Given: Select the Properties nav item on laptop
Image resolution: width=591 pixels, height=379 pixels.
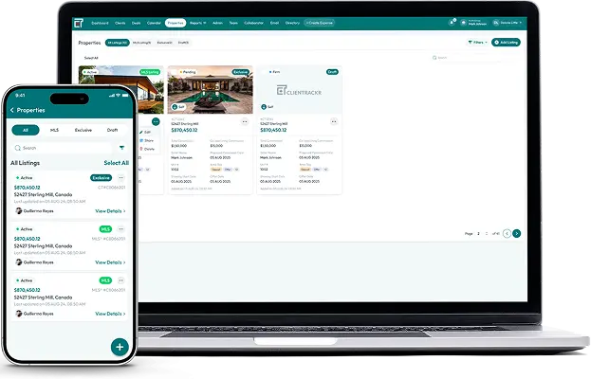Looking at the screenshot, I should [x=175, y=23].
